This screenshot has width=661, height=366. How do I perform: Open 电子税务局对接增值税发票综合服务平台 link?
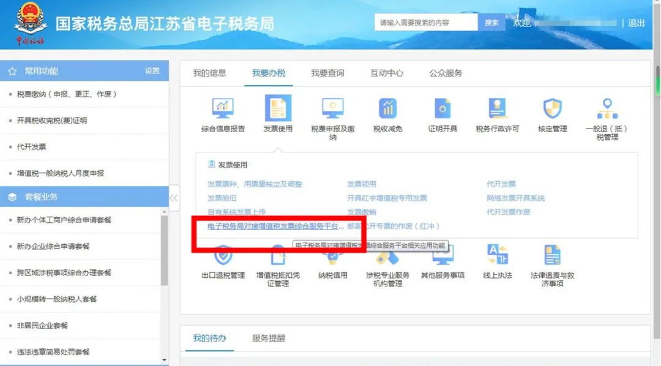tap(275, 226)
